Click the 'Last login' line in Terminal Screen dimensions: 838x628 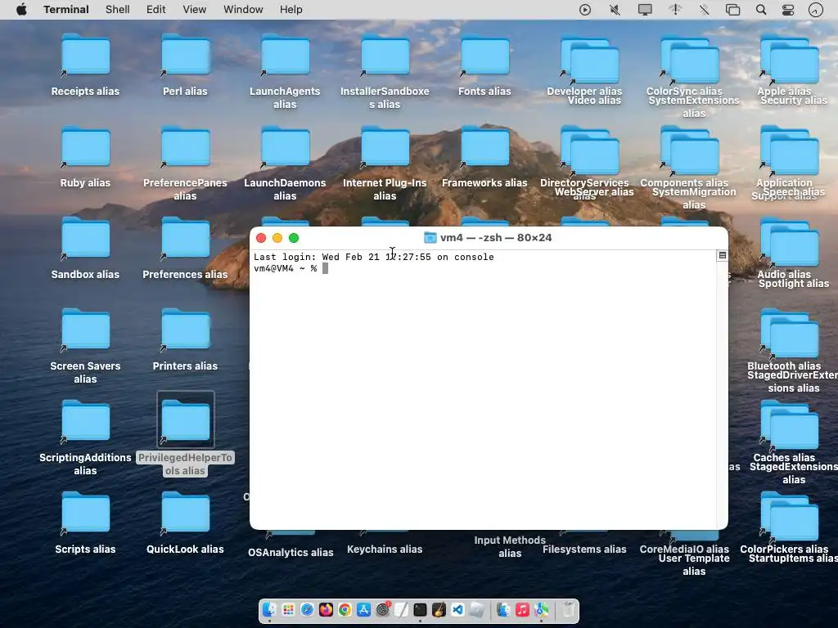[x=373, y=257]
